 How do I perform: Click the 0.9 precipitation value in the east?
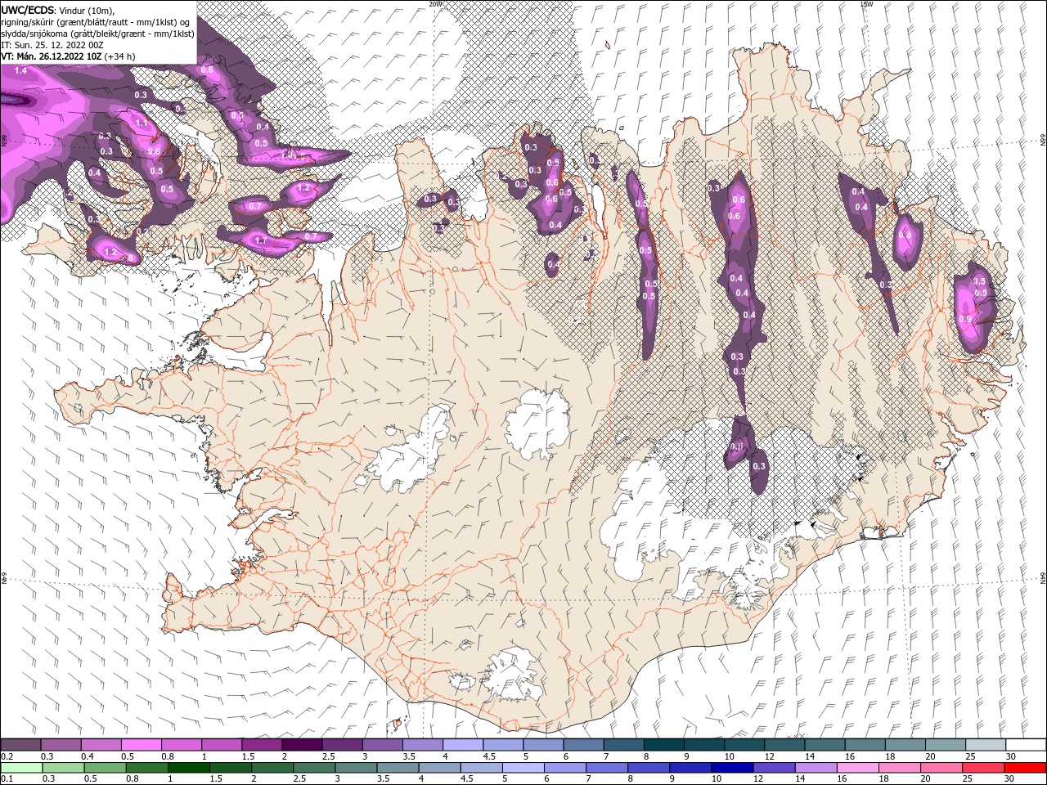tap(965, 320)
